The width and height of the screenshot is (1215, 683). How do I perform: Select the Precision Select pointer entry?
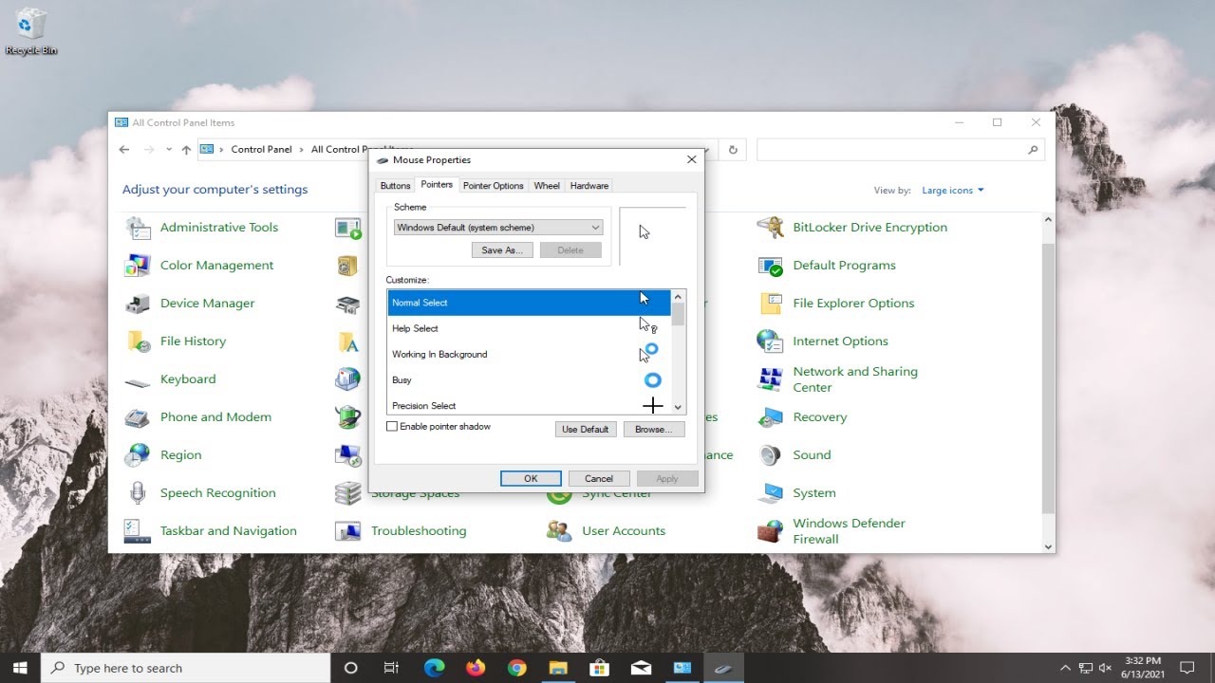(529, 405)
